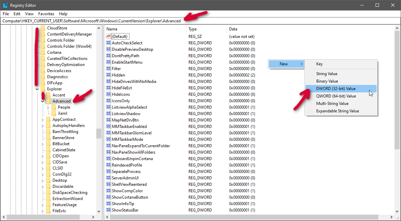The width and height of the screenshot is (401, 221).
Task: Click the DisablePreviewDesktop value icon
Action: [x=108, y=49]
